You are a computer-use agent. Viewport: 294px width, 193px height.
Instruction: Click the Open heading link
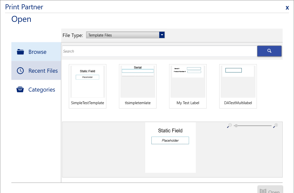click(21, 19)
